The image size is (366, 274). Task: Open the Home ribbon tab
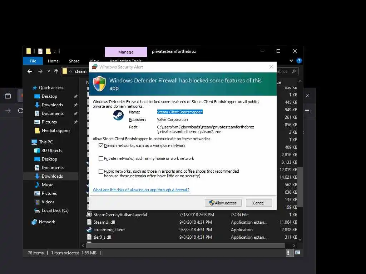tap(53, 61)
